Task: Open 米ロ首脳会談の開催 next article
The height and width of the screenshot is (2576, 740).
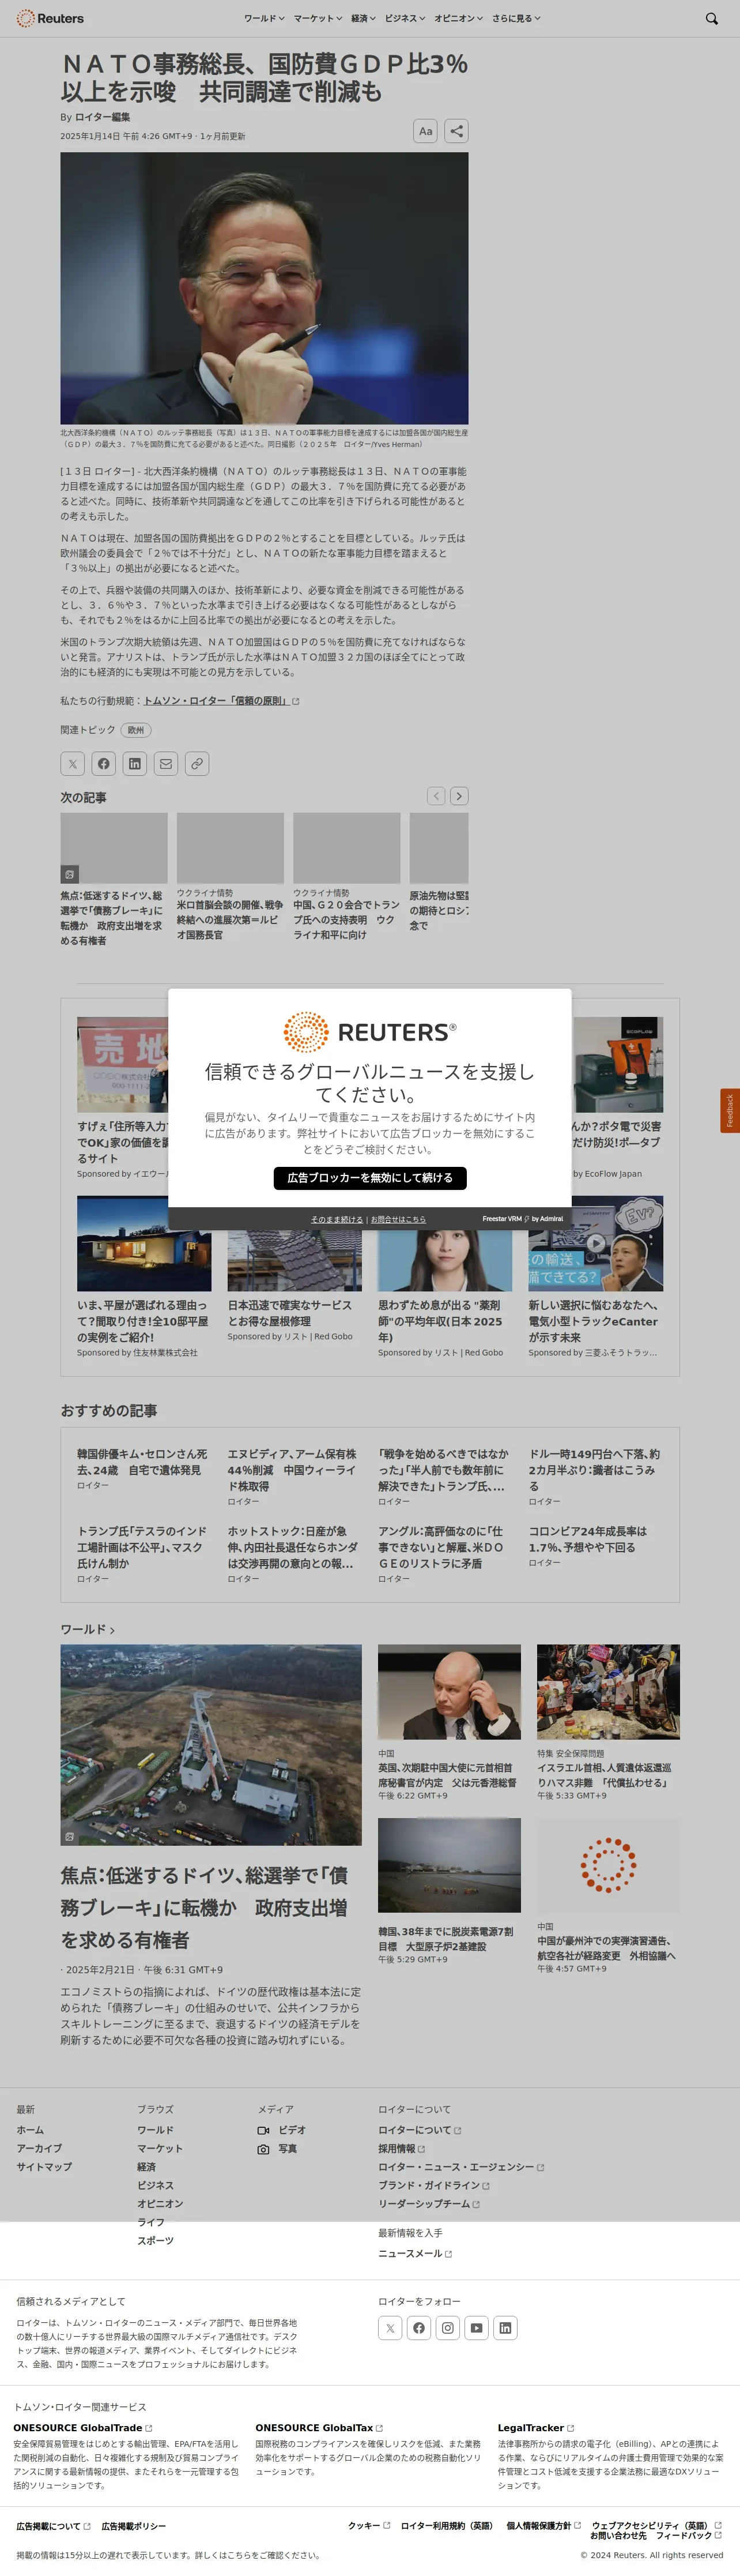Action: tap(231, 920)
